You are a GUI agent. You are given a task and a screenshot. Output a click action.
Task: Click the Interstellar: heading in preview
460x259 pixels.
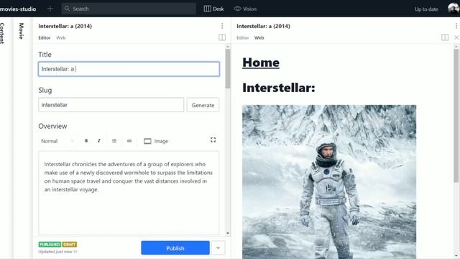pyautogui.click(x=279, y=88)
